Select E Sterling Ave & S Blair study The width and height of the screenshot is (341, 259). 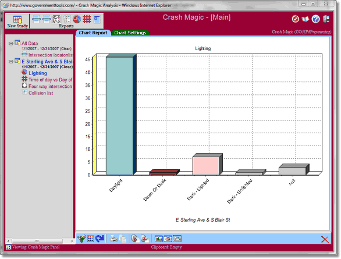tap(47, 62)
